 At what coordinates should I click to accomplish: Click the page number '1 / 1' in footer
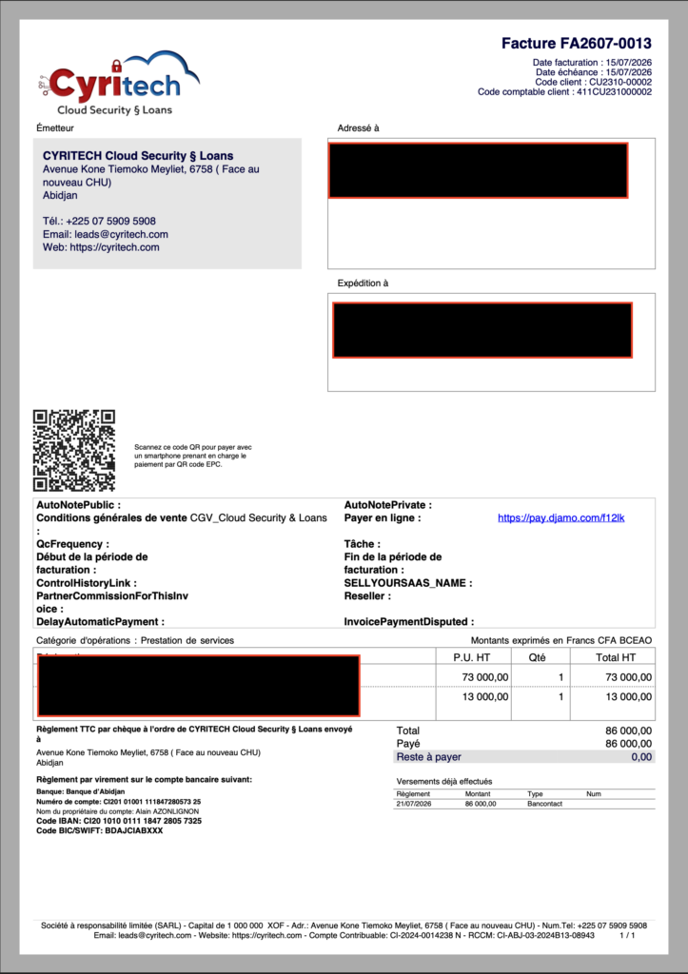click(628, 935)
